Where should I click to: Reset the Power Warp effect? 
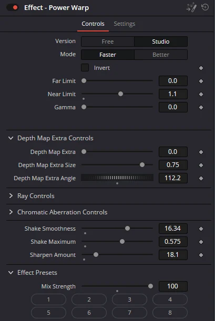click(205, 7)
